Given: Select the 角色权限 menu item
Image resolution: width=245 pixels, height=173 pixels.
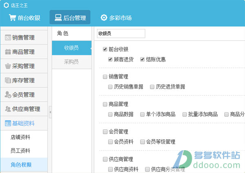Looking at the screenshot, I should coord(24,164).
